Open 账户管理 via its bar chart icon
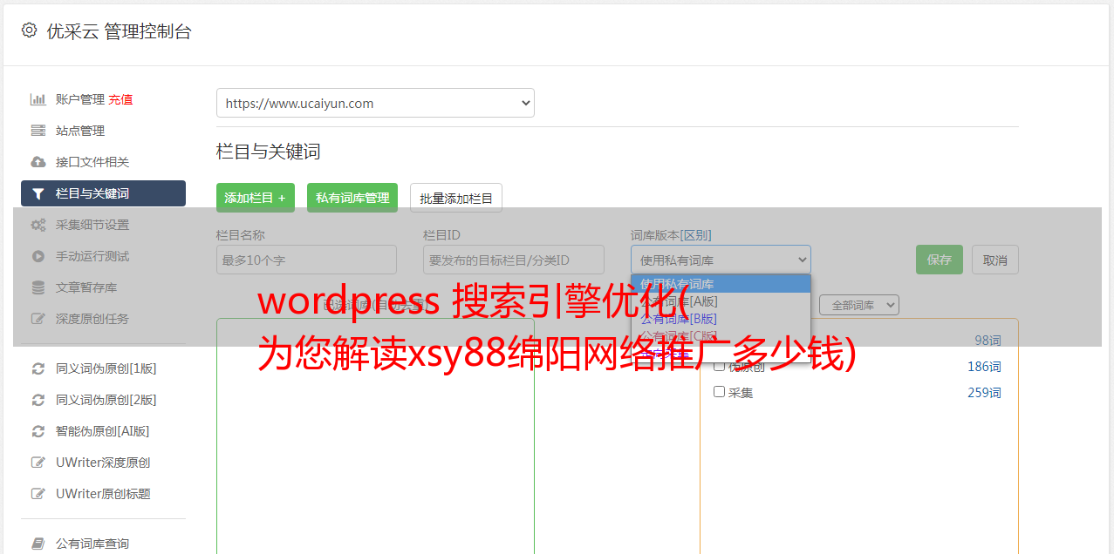The image size is (1114, 554). point(38,99)
